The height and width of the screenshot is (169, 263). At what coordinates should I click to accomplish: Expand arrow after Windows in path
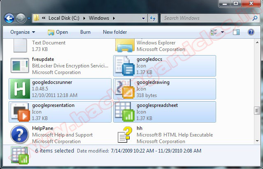[x=114, y=18]
